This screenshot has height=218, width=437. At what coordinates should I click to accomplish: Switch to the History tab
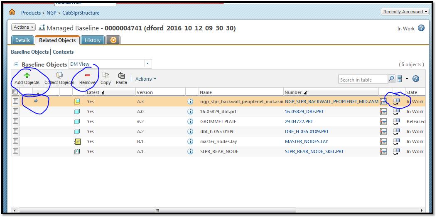tap(92, 40)
